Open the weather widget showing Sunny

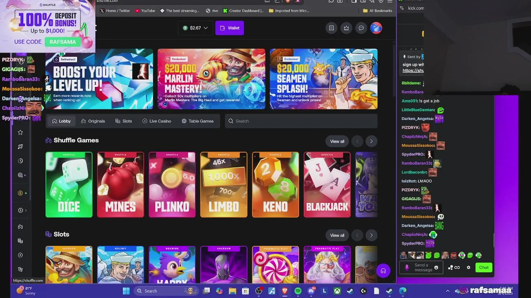coord(26,291)
